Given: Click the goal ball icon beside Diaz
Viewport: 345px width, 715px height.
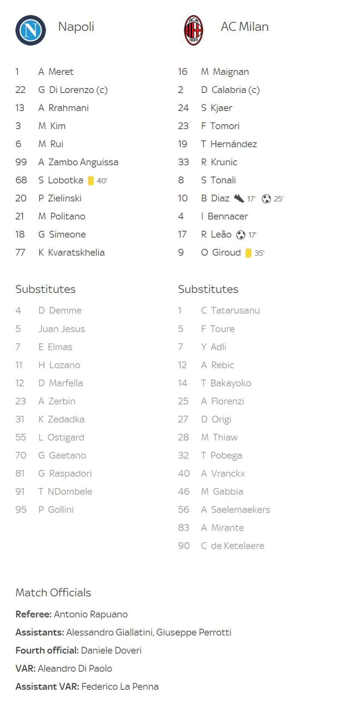Looking at the screenshot, I should (266, 199).
